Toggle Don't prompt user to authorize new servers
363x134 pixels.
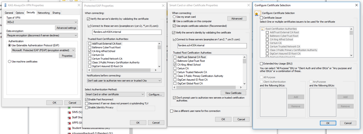point(174,98)
